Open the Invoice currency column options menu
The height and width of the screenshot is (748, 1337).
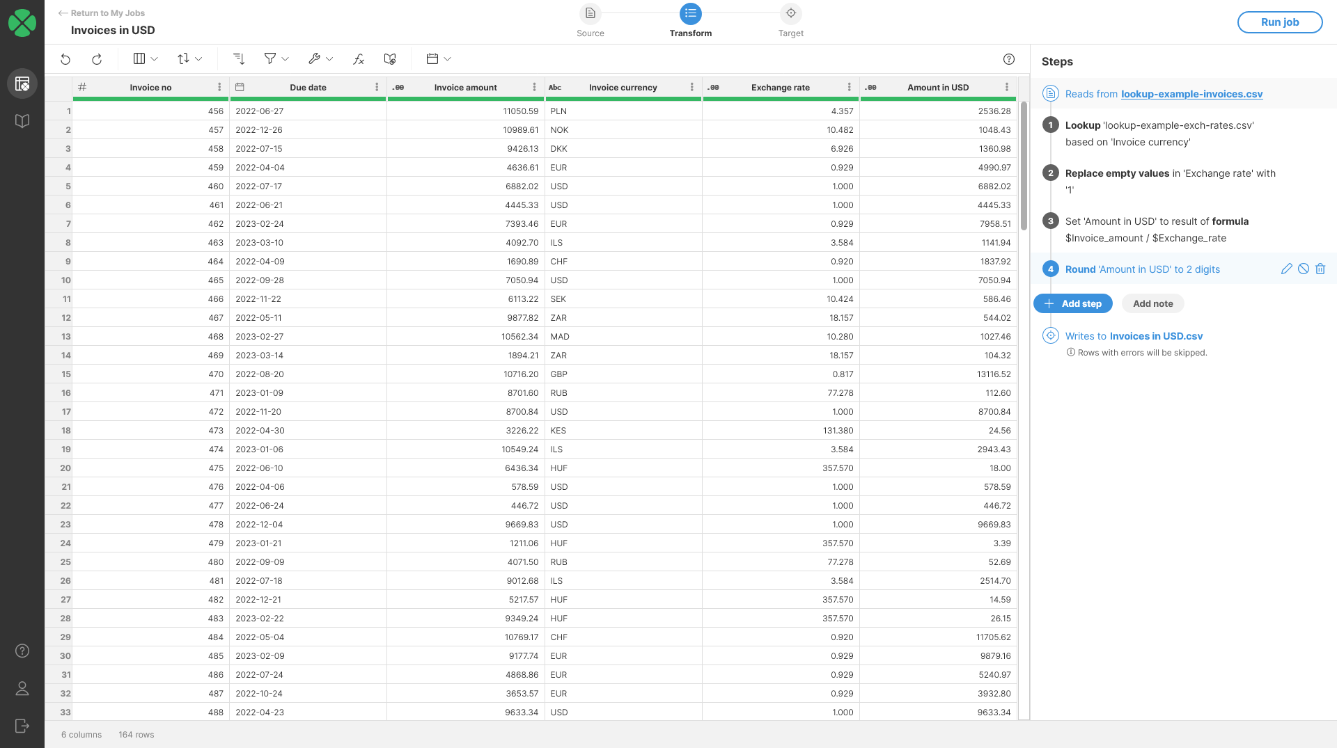(x=691, y=87)
